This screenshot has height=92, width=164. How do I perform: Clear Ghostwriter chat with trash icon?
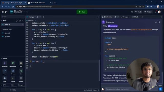coord(115,17)
